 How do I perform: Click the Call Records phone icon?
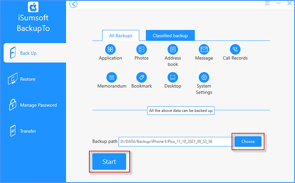[x=235, y=49]
